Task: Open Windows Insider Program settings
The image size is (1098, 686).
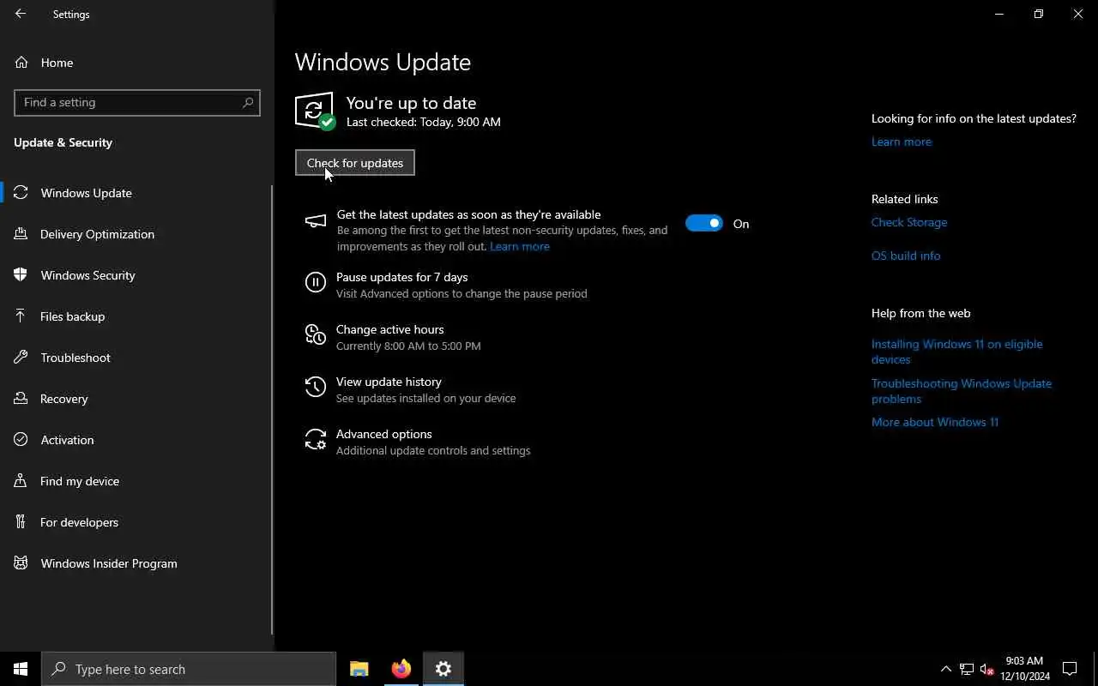Action: (136, 563)
